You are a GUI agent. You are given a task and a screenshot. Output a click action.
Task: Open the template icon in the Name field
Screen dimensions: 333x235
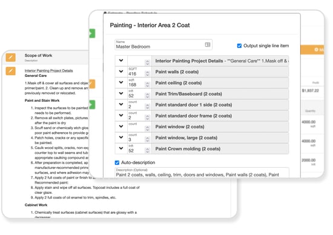pos(208,44)
